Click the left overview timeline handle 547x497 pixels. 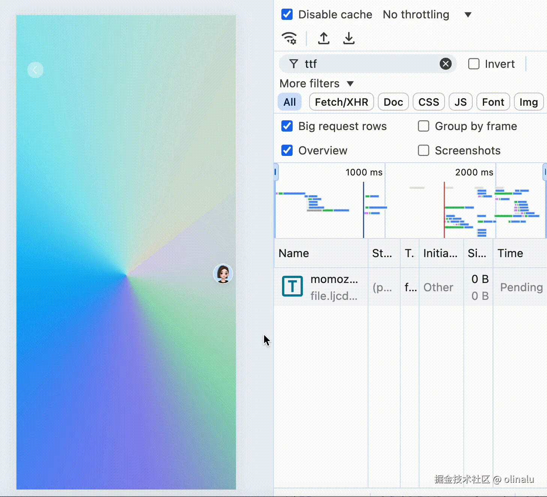pyautogui.click(x=276, y=172)
